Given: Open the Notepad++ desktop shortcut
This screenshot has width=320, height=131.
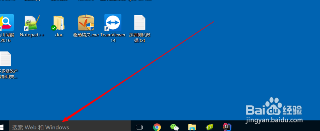Looking at the screenshot, I should click(x=32, y=23).
